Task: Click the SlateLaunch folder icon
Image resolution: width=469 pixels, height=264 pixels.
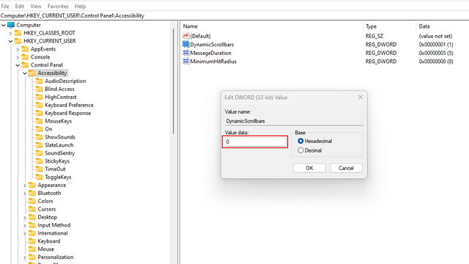Action: click(x=39, y=145)
